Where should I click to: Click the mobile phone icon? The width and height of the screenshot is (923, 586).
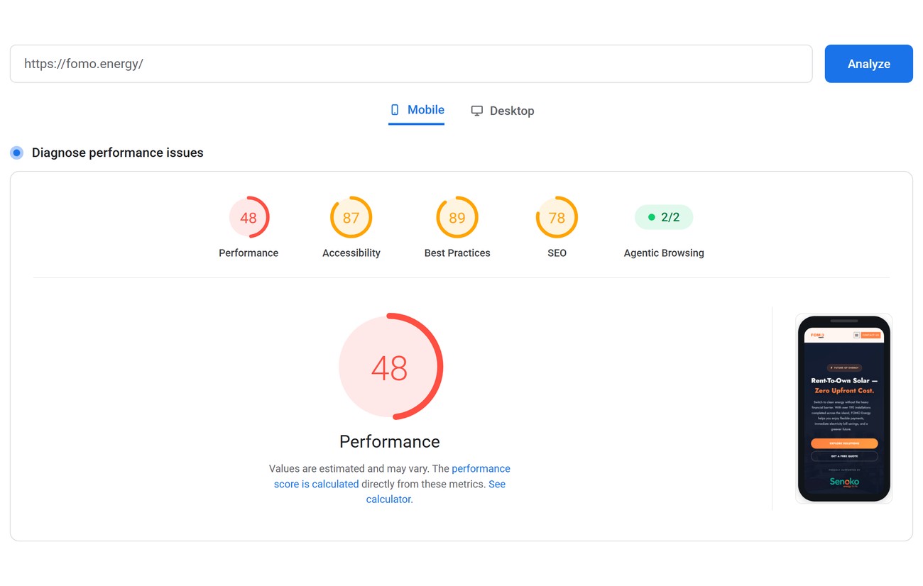395,110
